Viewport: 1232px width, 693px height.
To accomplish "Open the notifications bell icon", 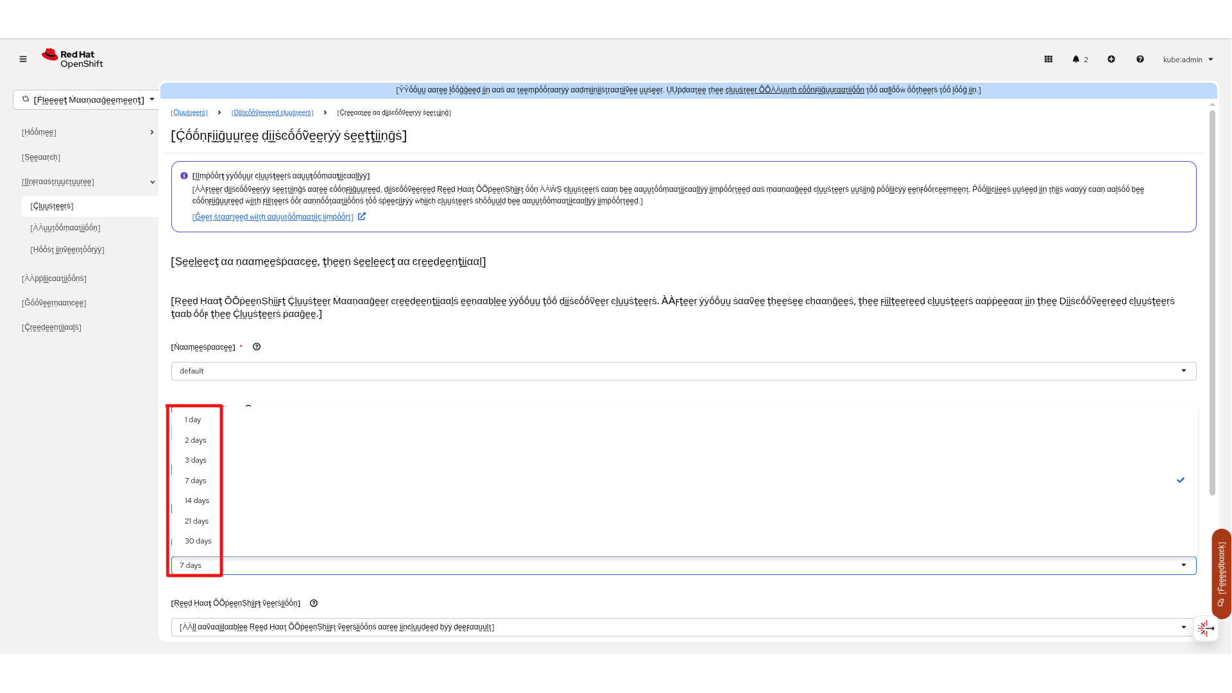I will (1077, 59).
